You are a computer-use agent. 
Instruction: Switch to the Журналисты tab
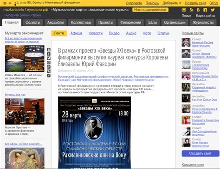coord(203,23)
